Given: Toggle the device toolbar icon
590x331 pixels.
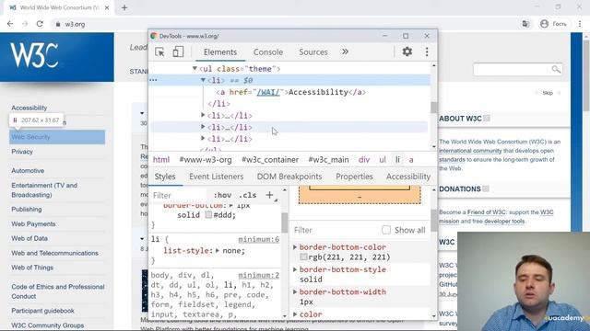Looking at the screenshot, I should [x=178, y=51].
